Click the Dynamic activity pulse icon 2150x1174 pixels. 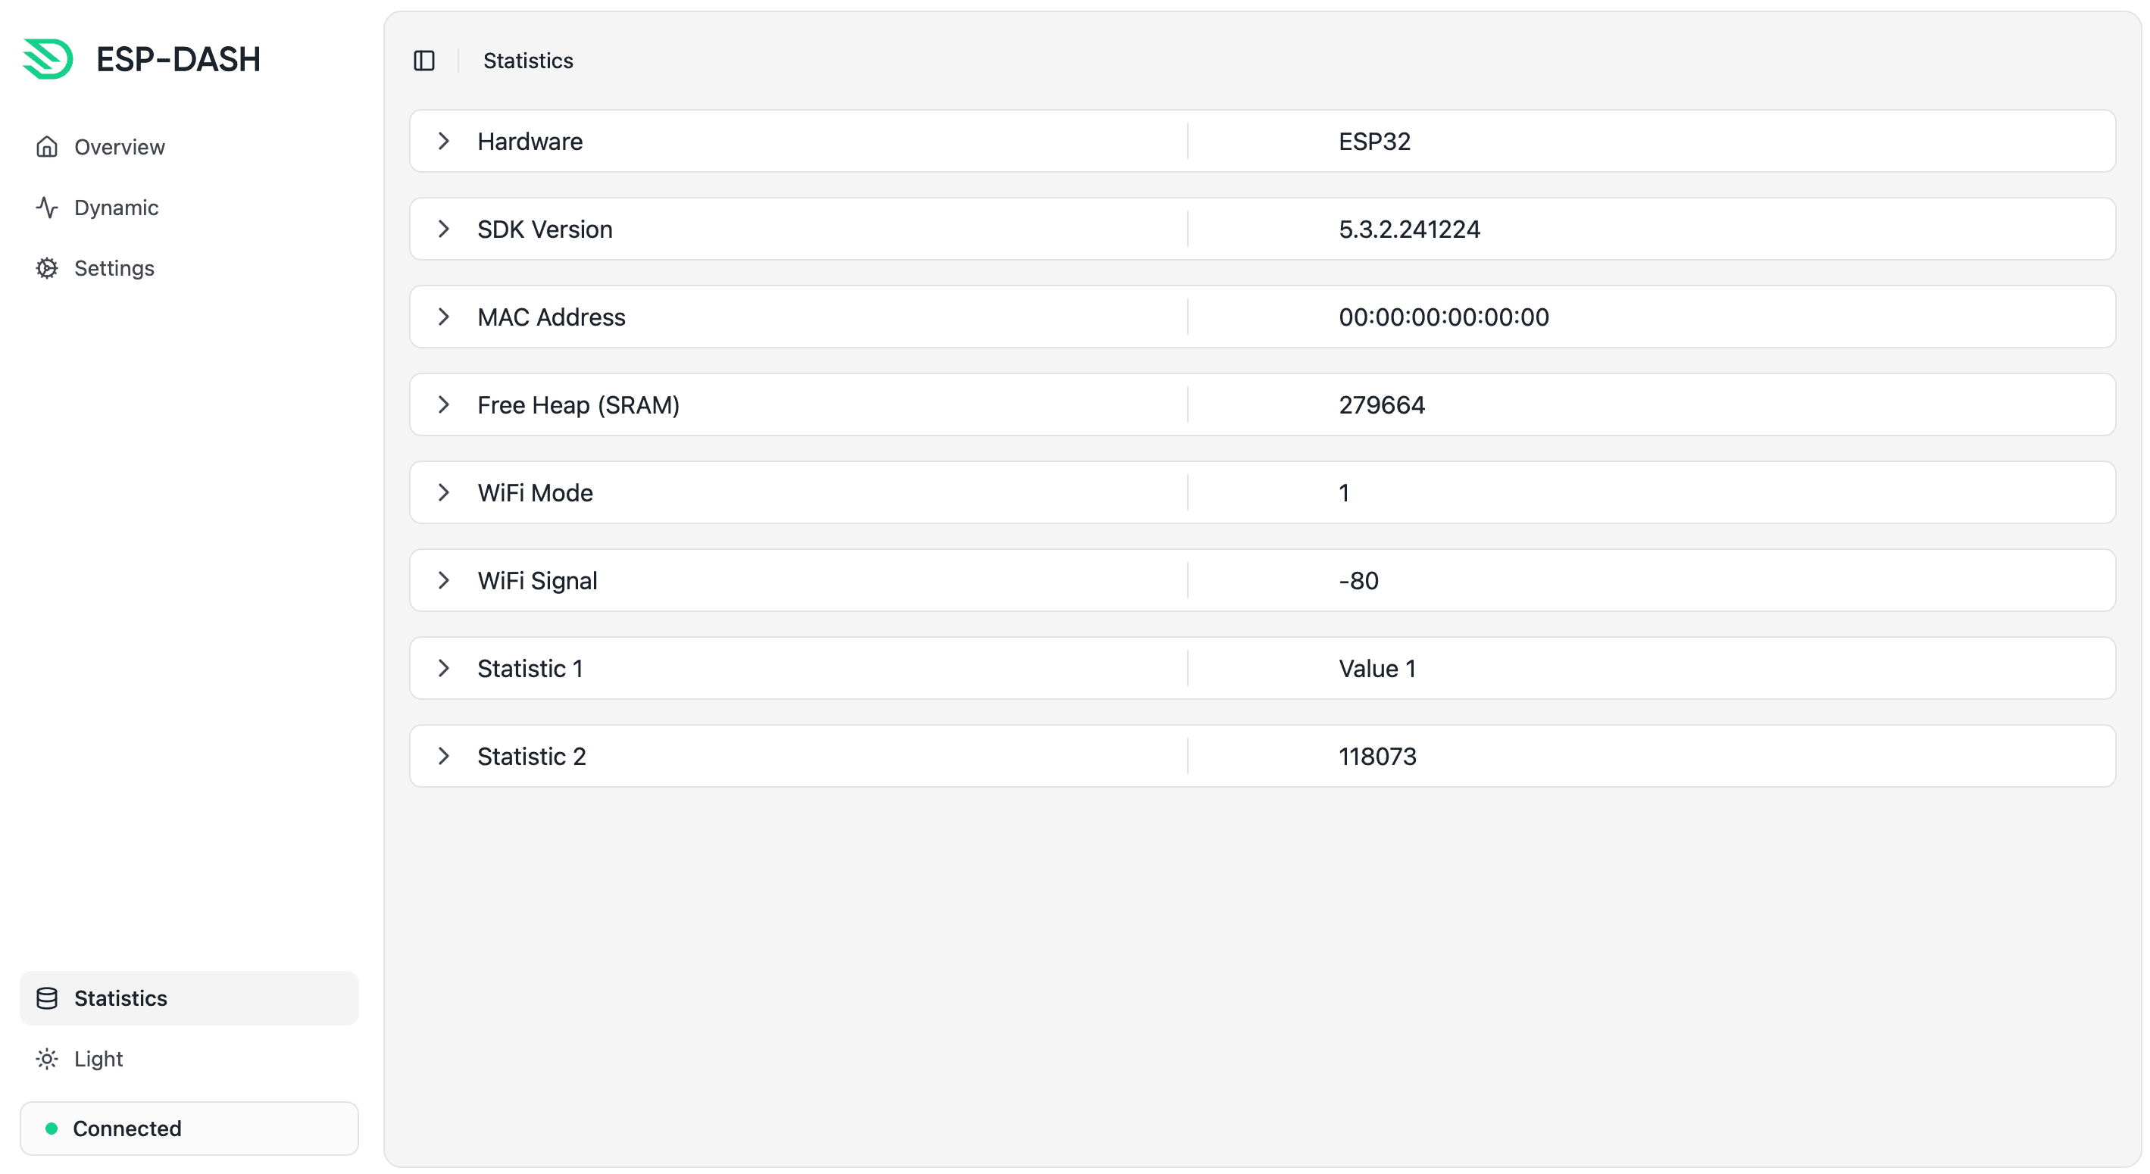pyautogui.click(x=47, y=208)
